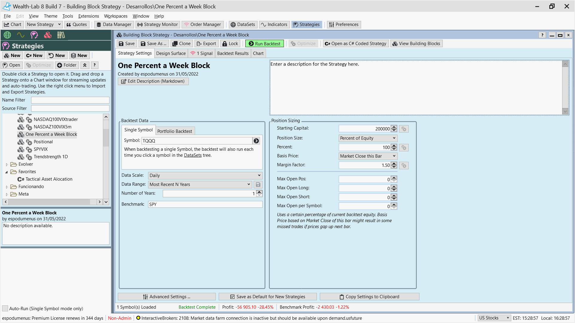Open the Extensions menu
Image resolution: width=575 pixels, height=323 pixels.
89,16
